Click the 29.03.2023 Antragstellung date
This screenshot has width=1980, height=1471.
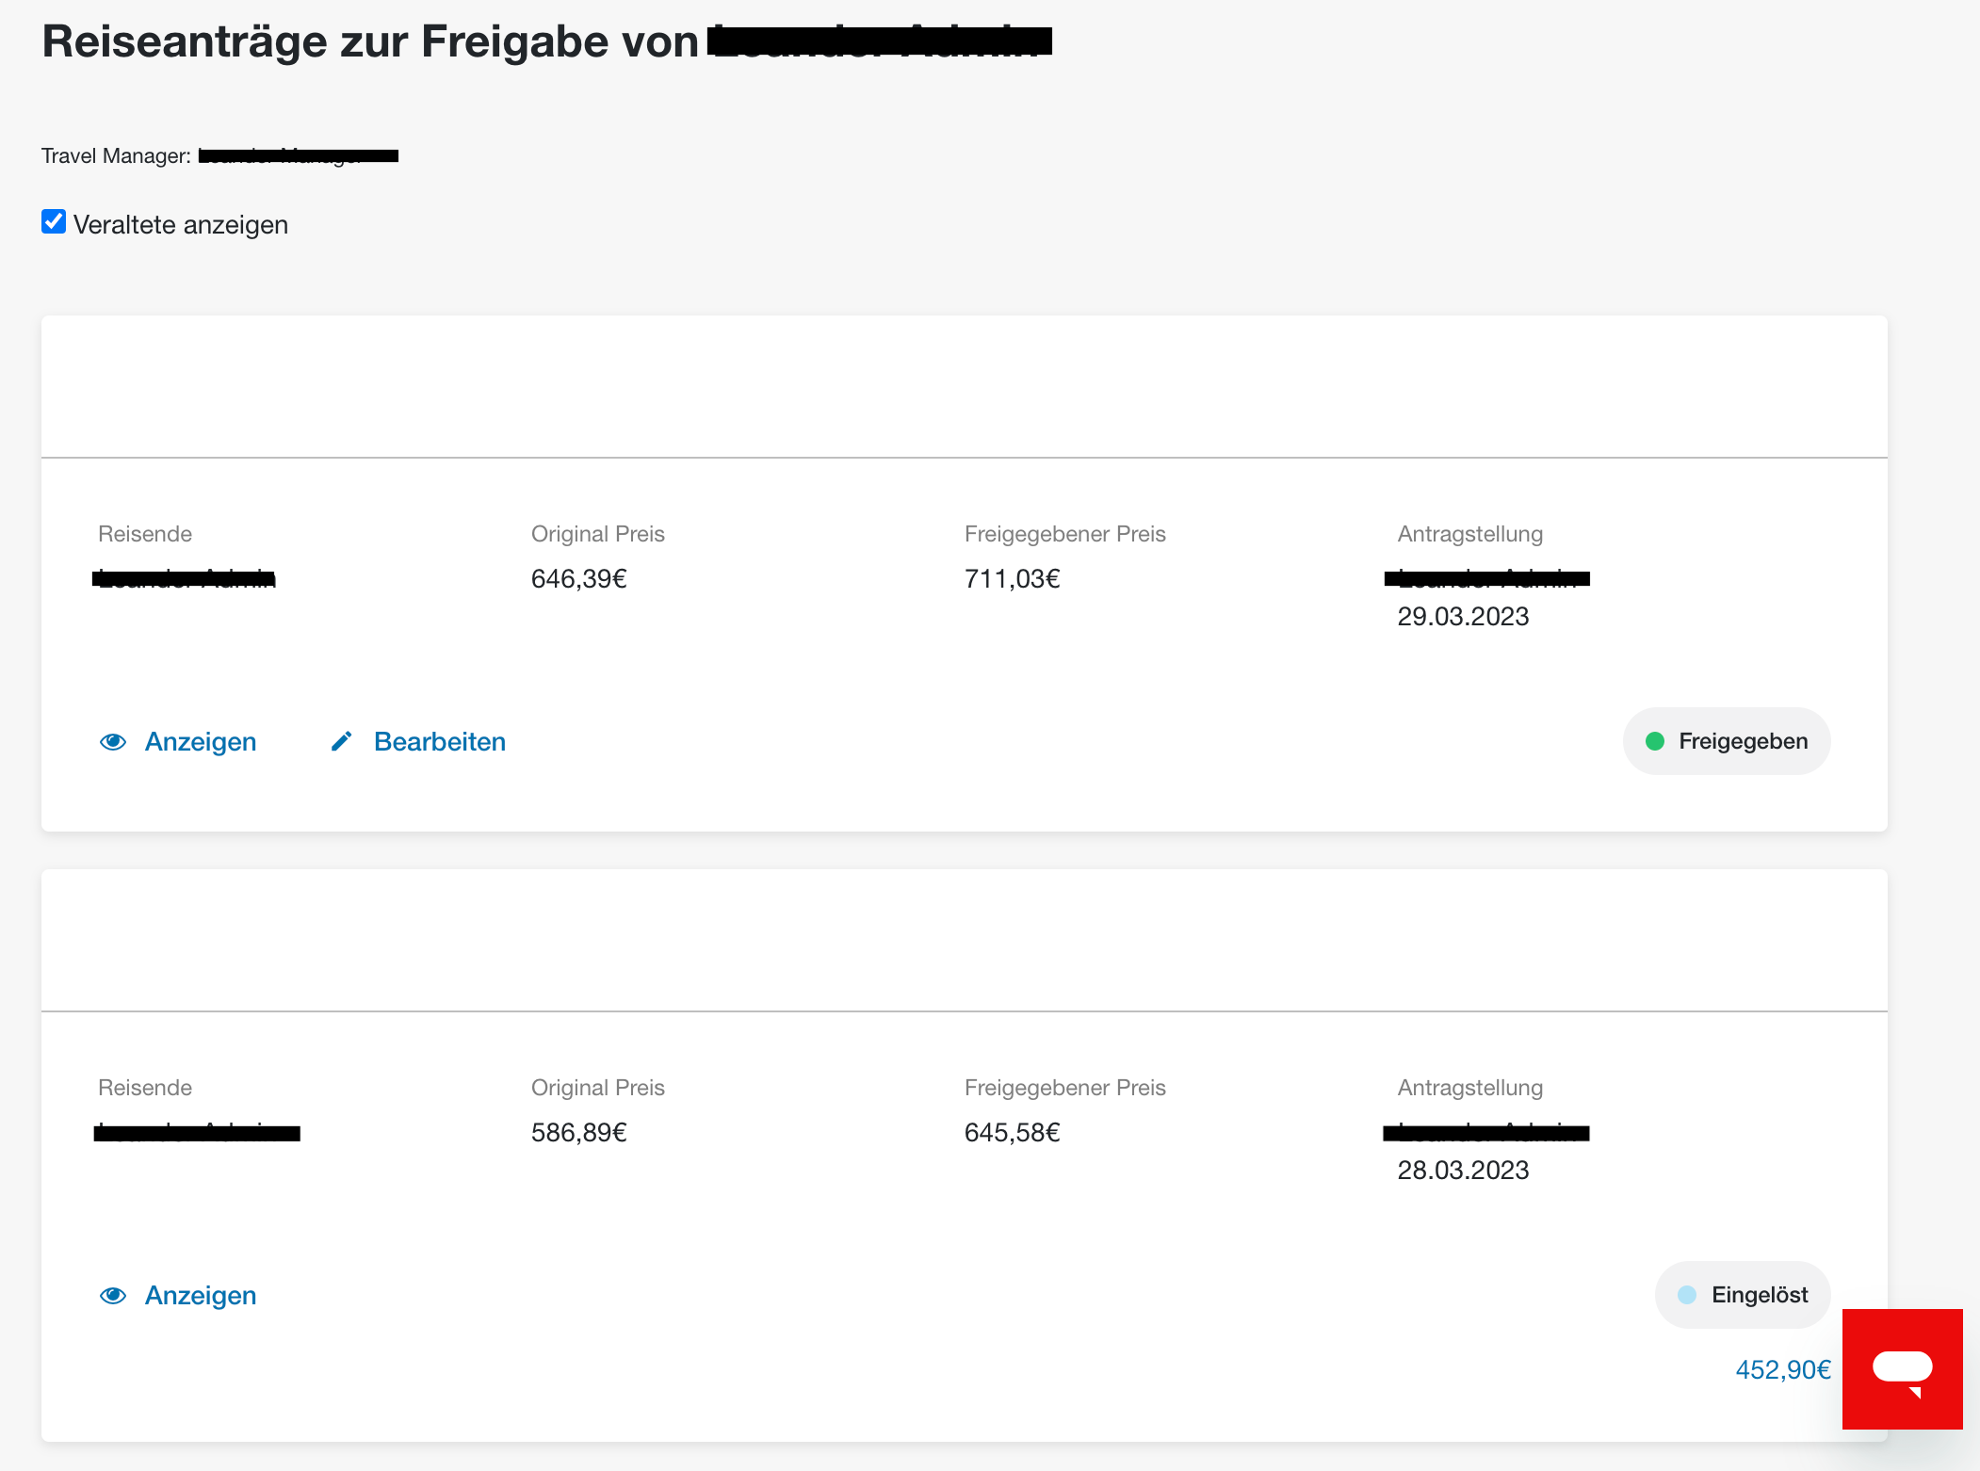[x=1463, y=617]
